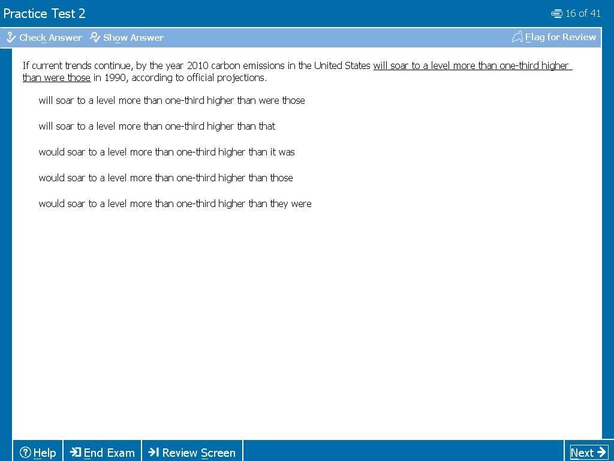Click the question counter stack icon
The image size is (614, 461).
tap(556, 14)
